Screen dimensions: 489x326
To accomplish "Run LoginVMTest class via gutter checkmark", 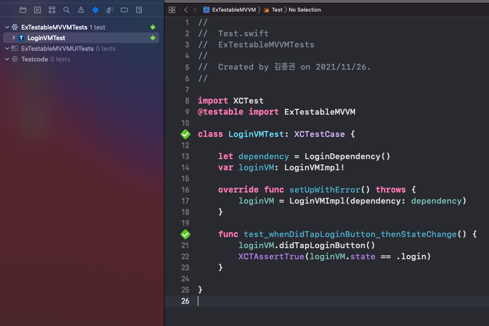I will [186, 134].
